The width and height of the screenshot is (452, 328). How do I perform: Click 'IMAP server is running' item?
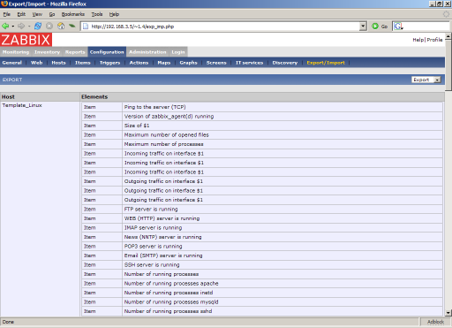(153, 228)
